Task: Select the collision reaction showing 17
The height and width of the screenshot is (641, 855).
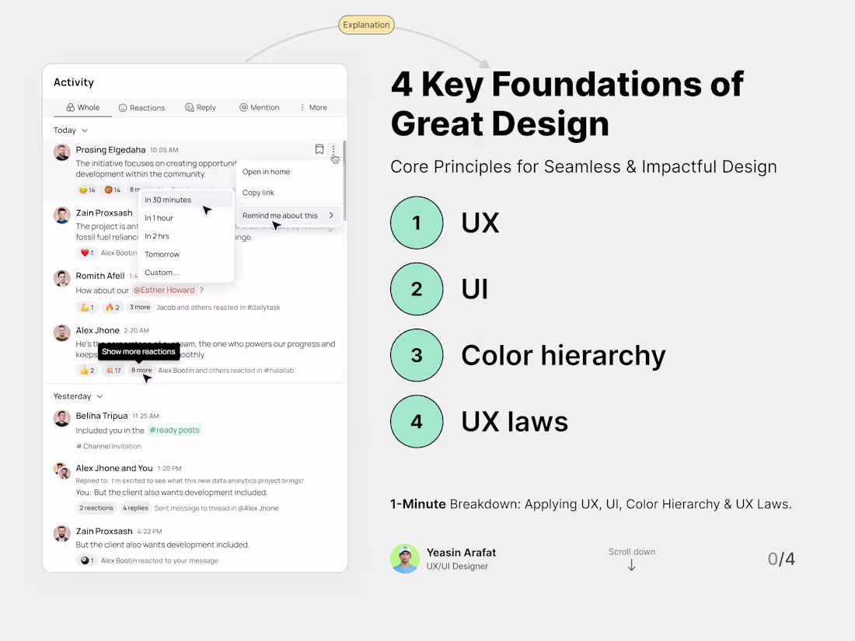Action: coord(113,370)
